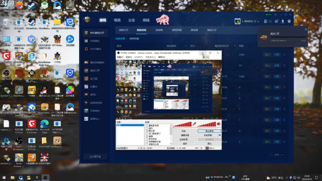
Task: Click the 停止串流 button in OBS
Action: click(x=209, y=131)
